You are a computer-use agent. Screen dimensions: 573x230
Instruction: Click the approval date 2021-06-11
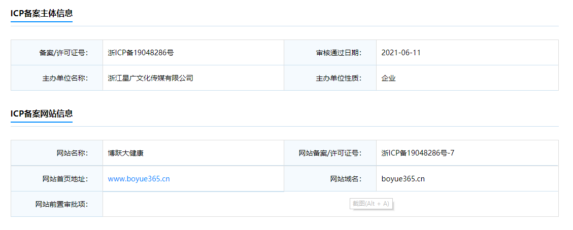tap(401, 53)
